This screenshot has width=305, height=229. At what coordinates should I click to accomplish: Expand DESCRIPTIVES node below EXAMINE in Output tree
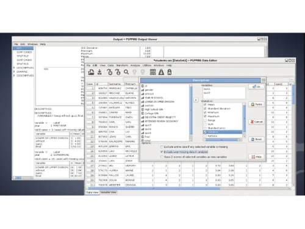14,75
